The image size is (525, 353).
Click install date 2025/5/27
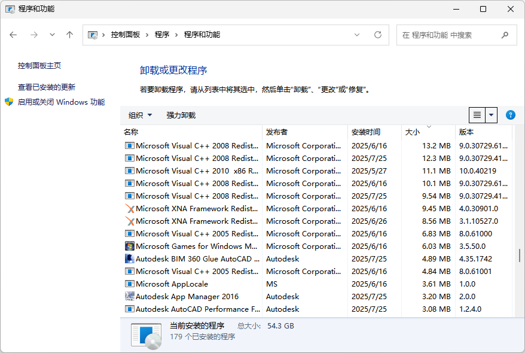point(369,171)
